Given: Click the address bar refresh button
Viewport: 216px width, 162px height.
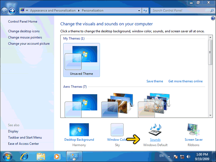Looking at the screenshot, I should point(145,10).
